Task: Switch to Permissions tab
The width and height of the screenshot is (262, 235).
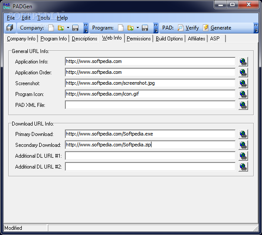Action: click(x=138, y=39)
